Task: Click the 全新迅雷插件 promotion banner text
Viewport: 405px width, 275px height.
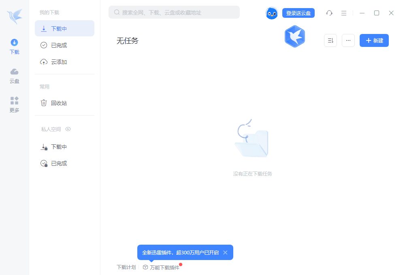Action: (x=180, y=253)
